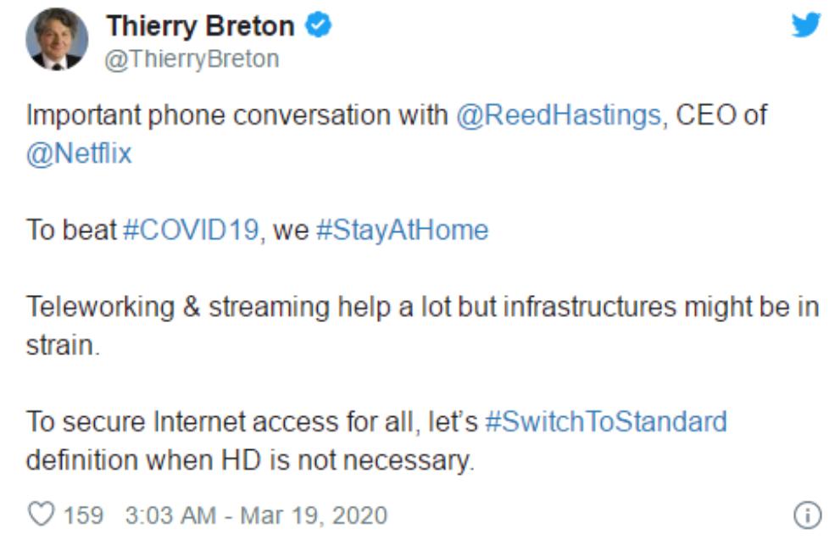Click the text 'Important phone conversation with'
The height and width of the screenshot is (540, 840).
coord(236,115)
